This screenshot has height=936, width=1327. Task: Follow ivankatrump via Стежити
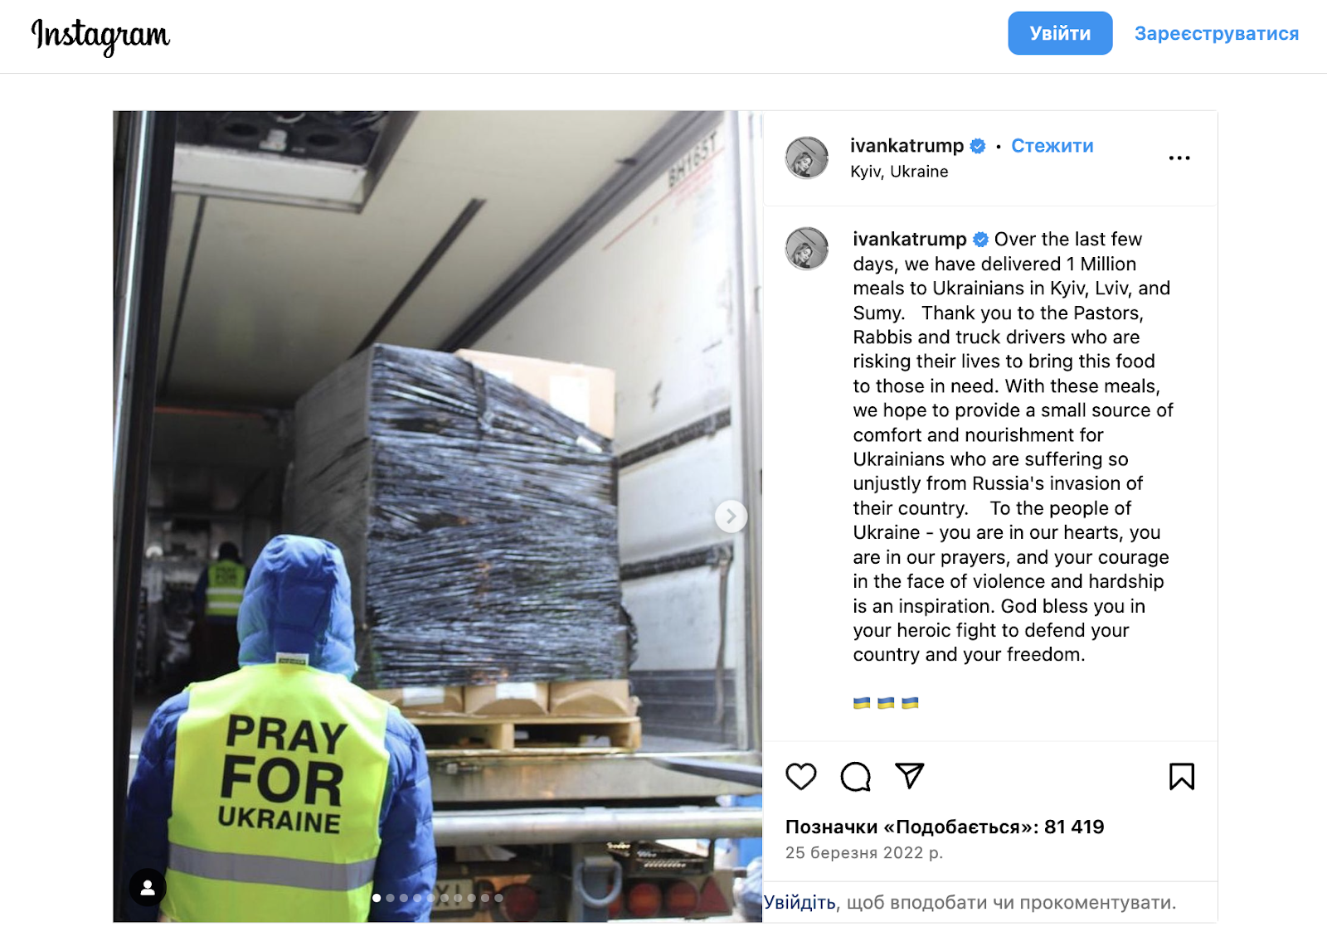click(1052, 146)
